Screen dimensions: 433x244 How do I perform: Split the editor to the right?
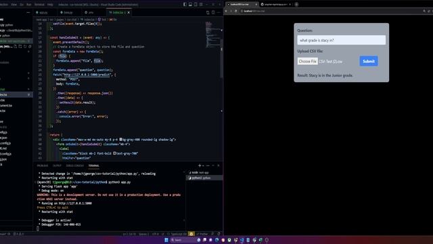click(x=213, y=12)
